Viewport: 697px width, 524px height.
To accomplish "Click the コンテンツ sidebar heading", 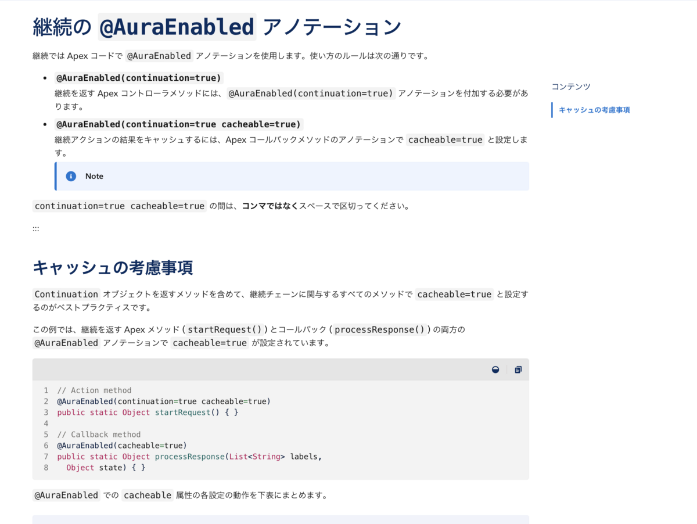I will (570, 86).
